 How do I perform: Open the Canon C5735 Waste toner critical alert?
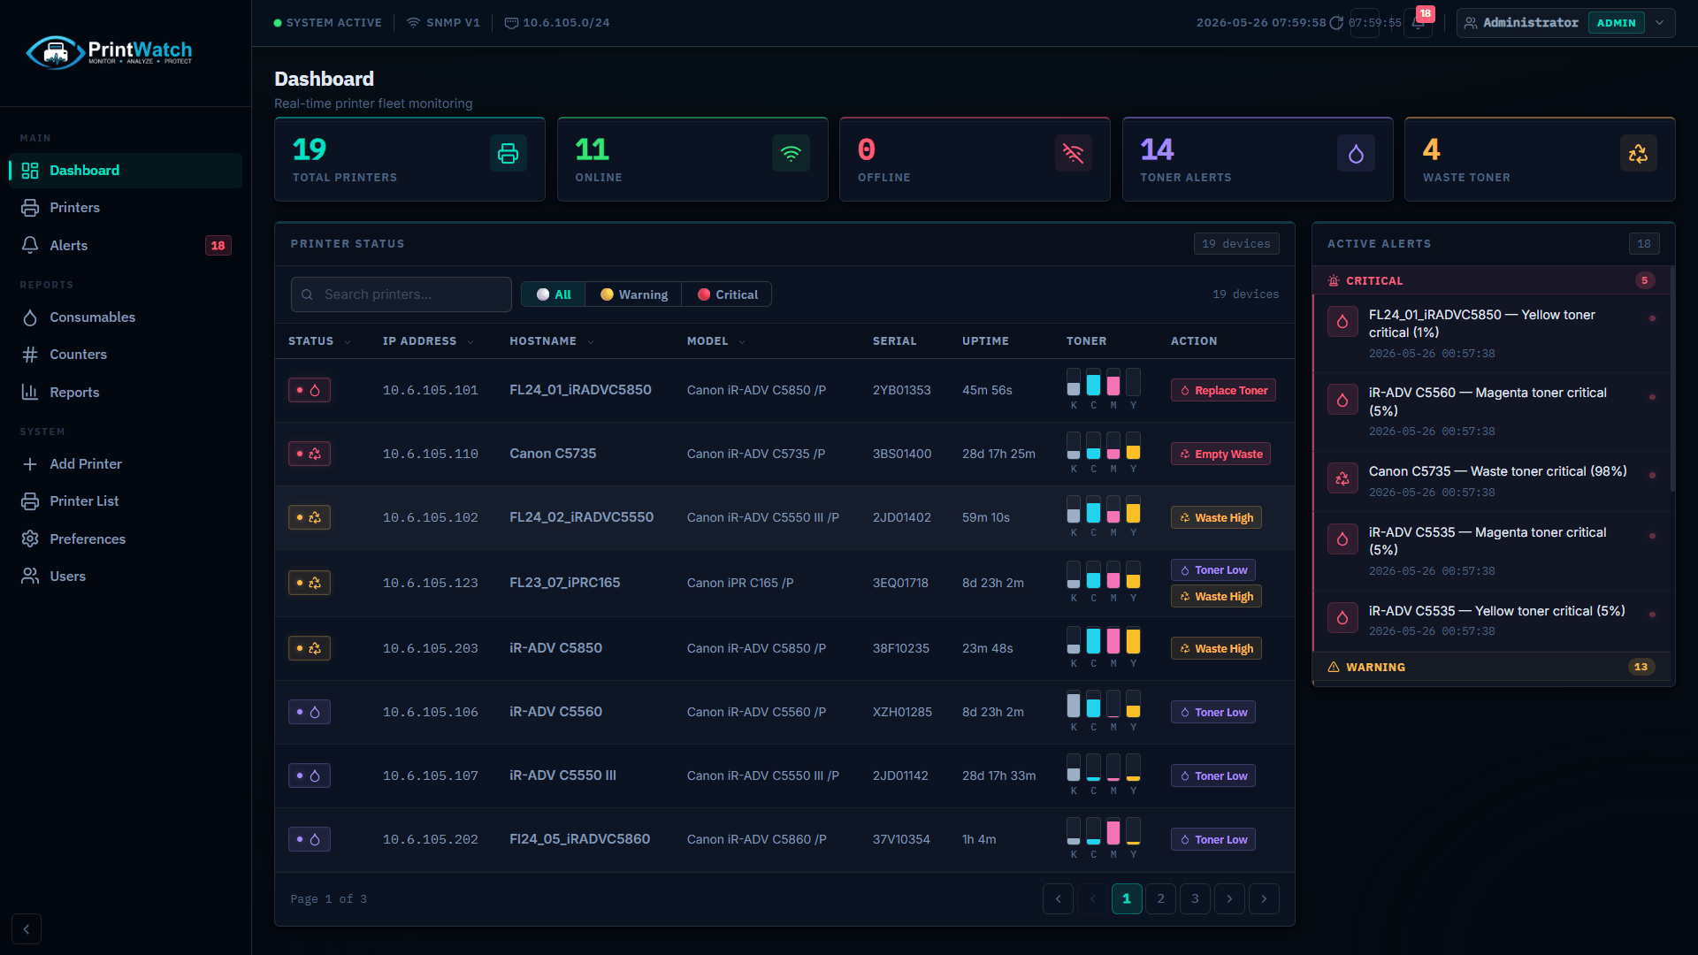[x=1492, y=482]
